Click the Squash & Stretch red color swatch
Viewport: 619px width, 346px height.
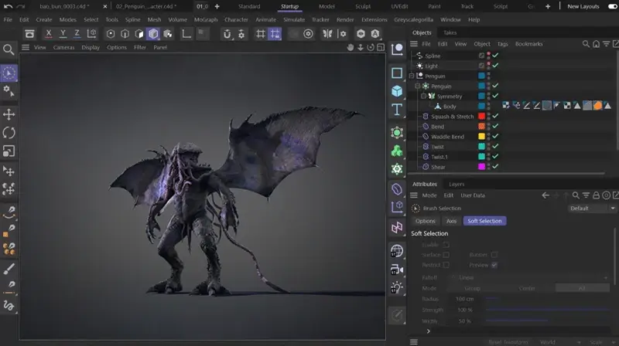point(481,117)
